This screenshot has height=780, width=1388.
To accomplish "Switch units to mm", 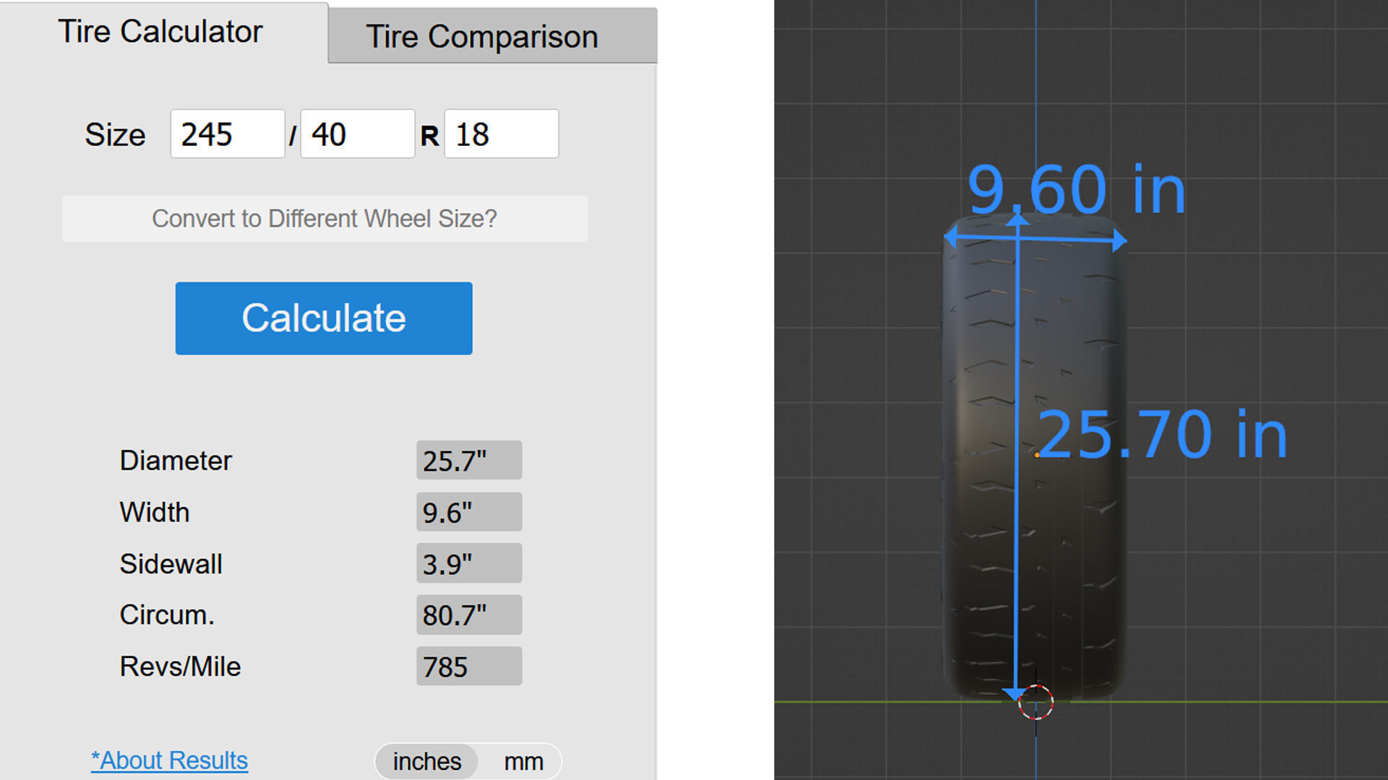I will pos(523,761).
